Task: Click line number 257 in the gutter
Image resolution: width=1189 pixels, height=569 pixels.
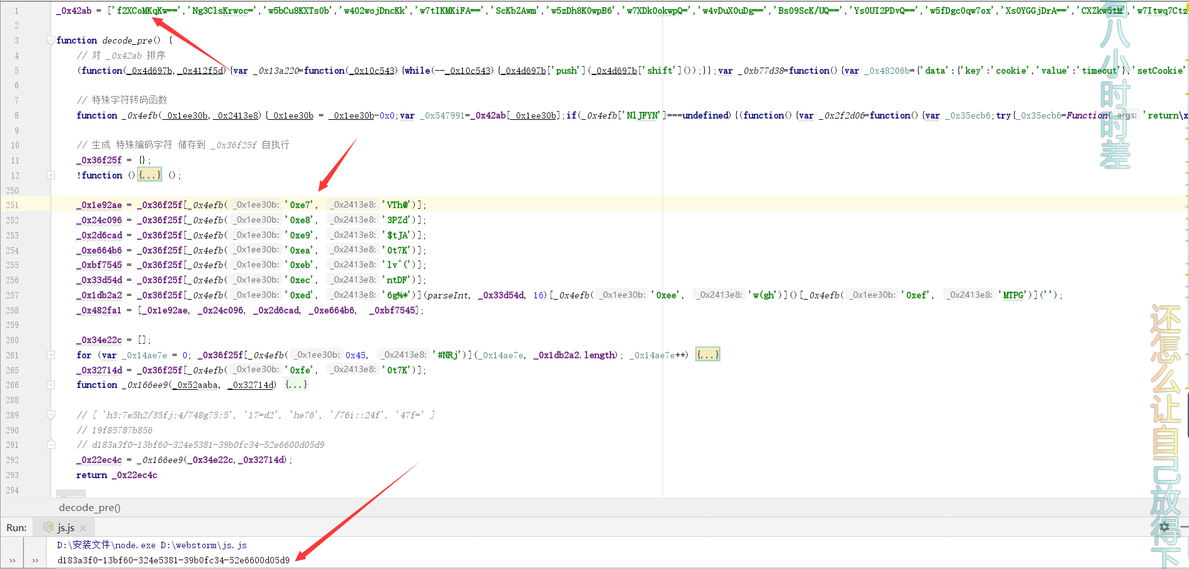Action: [x=13, y=295]
